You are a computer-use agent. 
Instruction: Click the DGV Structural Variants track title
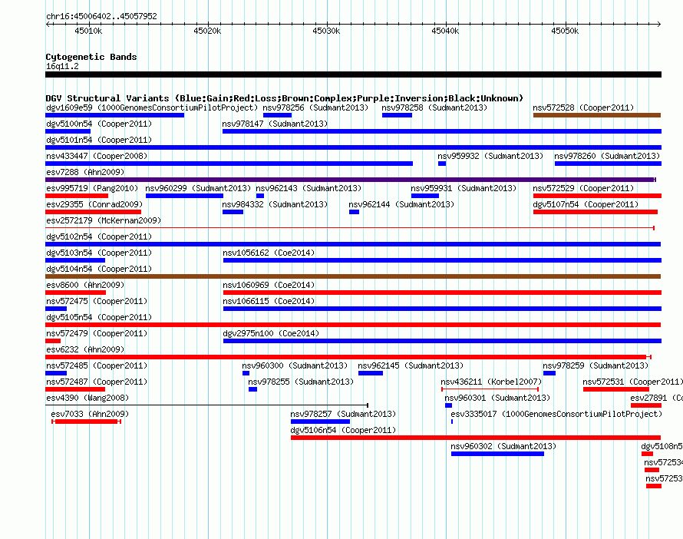pyautogui.click(x=284, y=98)
